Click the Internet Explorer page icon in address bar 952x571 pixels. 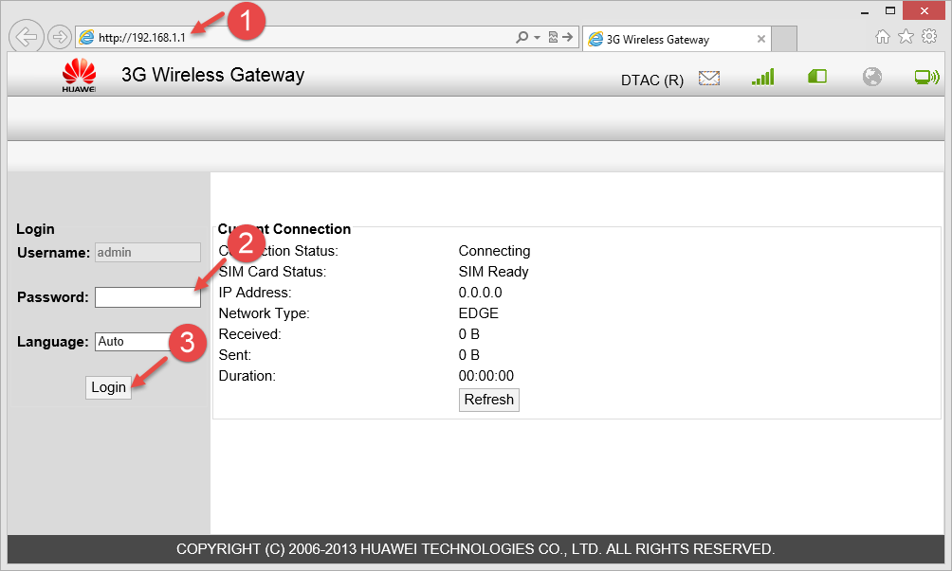pos(87,38)
